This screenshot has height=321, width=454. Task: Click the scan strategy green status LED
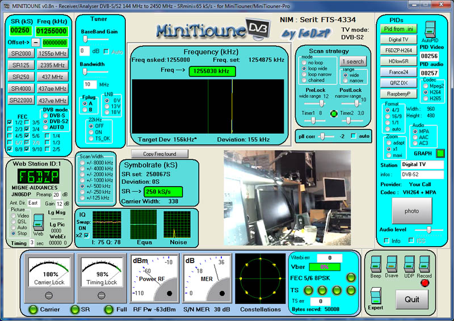(334, 113)
